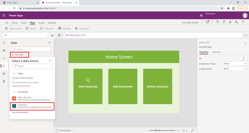Expand the formula bar chevron
This screenshot has width=249, height=133.
pos(245,35)
